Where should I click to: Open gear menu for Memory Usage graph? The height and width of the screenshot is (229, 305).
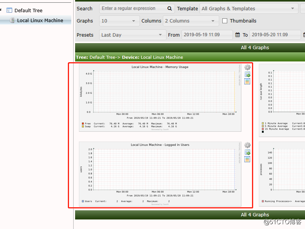tap(247, 67)
